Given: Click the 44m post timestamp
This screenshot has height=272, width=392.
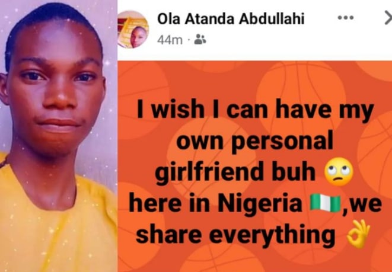Looking at the screenshot, I should pos(170,40).
